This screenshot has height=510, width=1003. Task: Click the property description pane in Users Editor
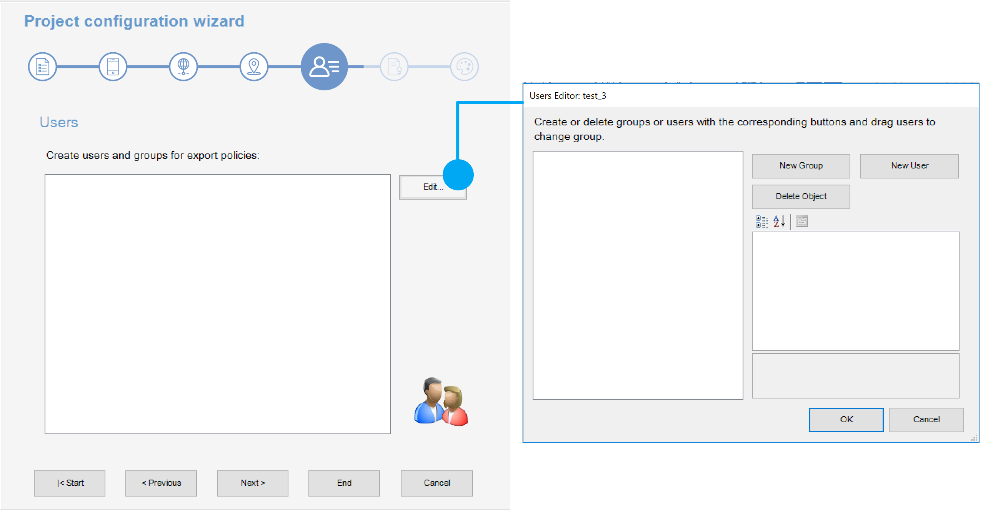click(855, 376)
